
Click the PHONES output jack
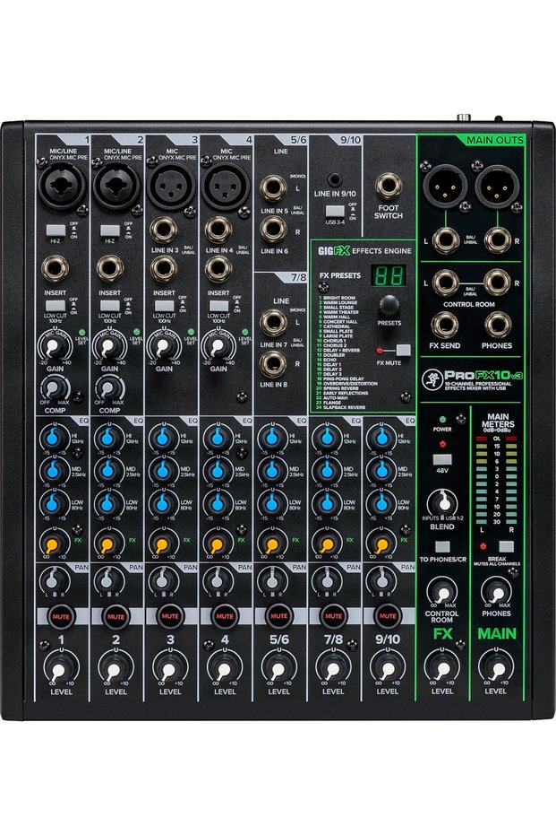pyautogui.click(x=498, y=325)
